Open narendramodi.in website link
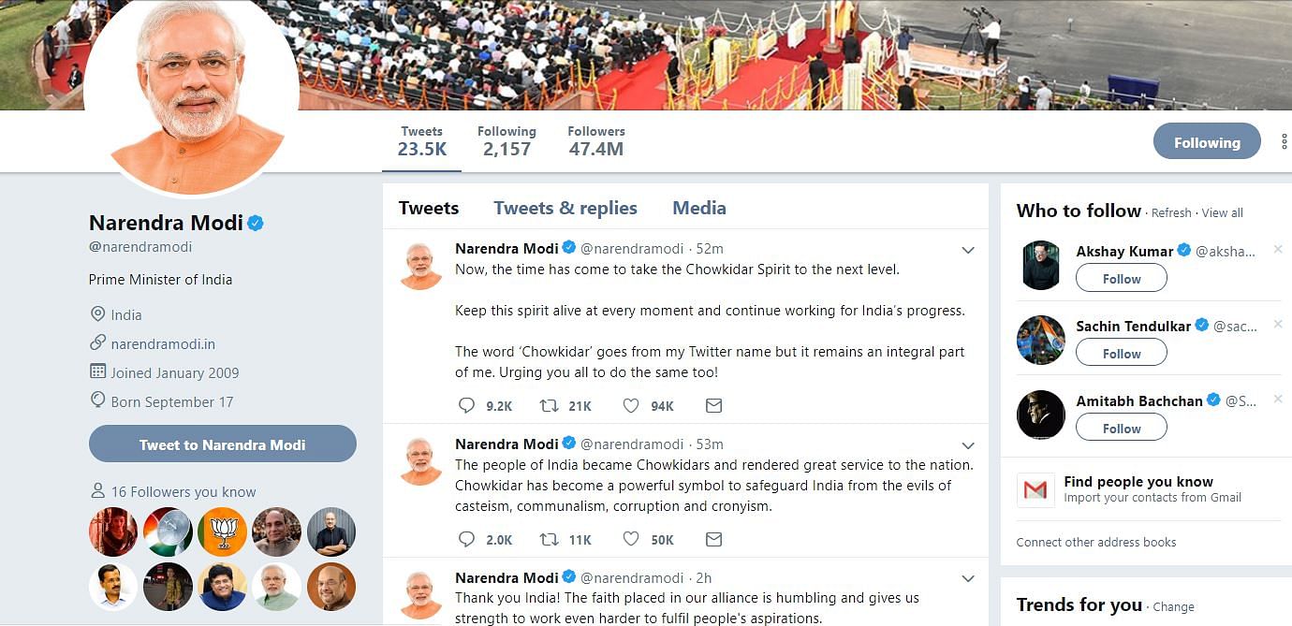 [163, 344]
